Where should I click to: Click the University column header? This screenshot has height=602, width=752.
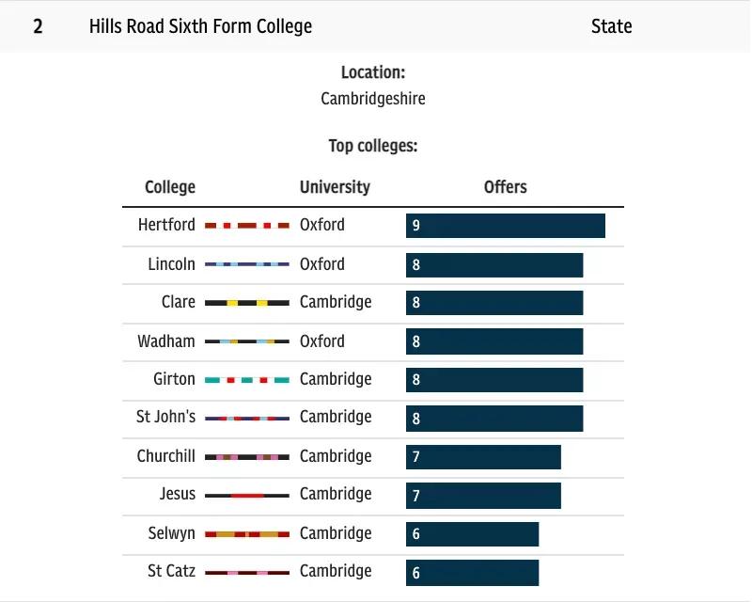(x=335, y=187)
